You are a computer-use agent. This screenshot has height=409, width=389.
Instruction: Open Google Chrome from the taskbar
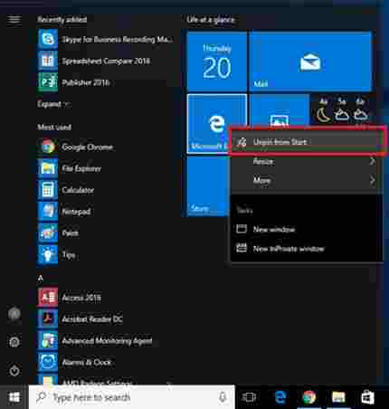[309, 397]
